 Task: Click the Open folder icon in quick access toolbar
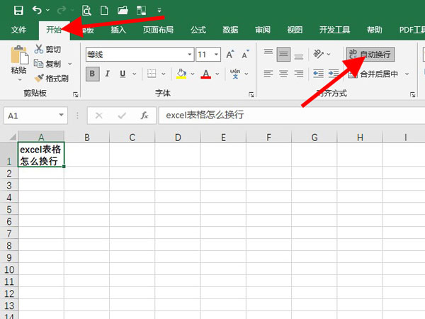122,10
